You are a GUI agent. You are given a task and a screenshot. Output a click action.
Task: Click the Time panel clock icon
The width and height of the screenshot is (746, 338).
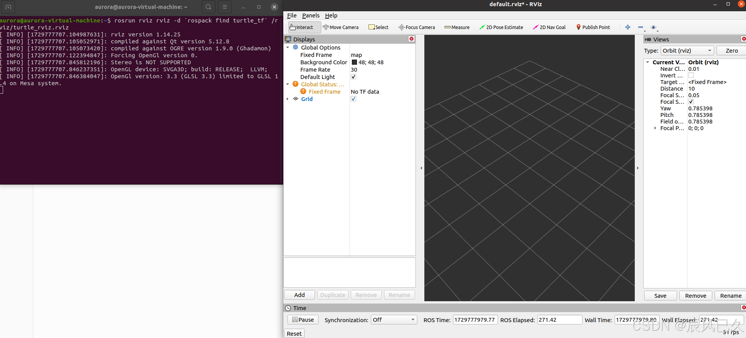pyautogui.click(x=288, y=308)
